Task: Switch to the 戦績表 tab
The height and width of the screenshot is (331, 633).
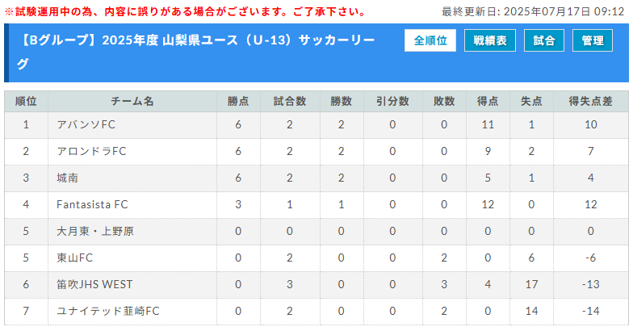Action: point(489,40)
